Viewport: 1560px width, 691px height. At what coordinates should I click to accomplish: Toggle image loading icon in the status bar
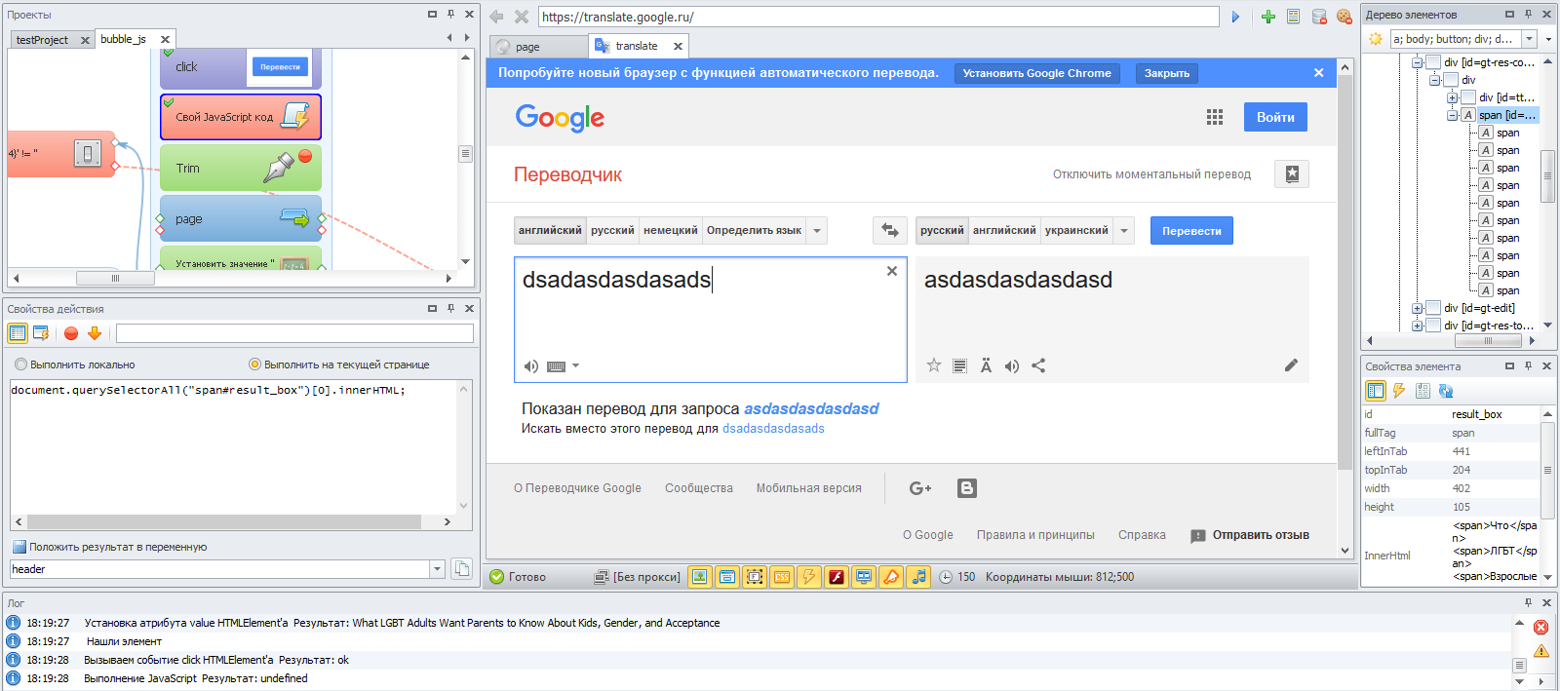pyautogui.click(x=700, y=577)
